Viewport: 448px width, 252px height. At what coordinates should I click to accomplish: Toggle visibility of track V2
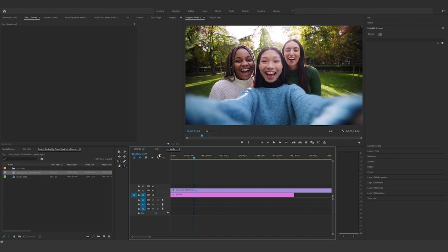click(x=153, y=190)
